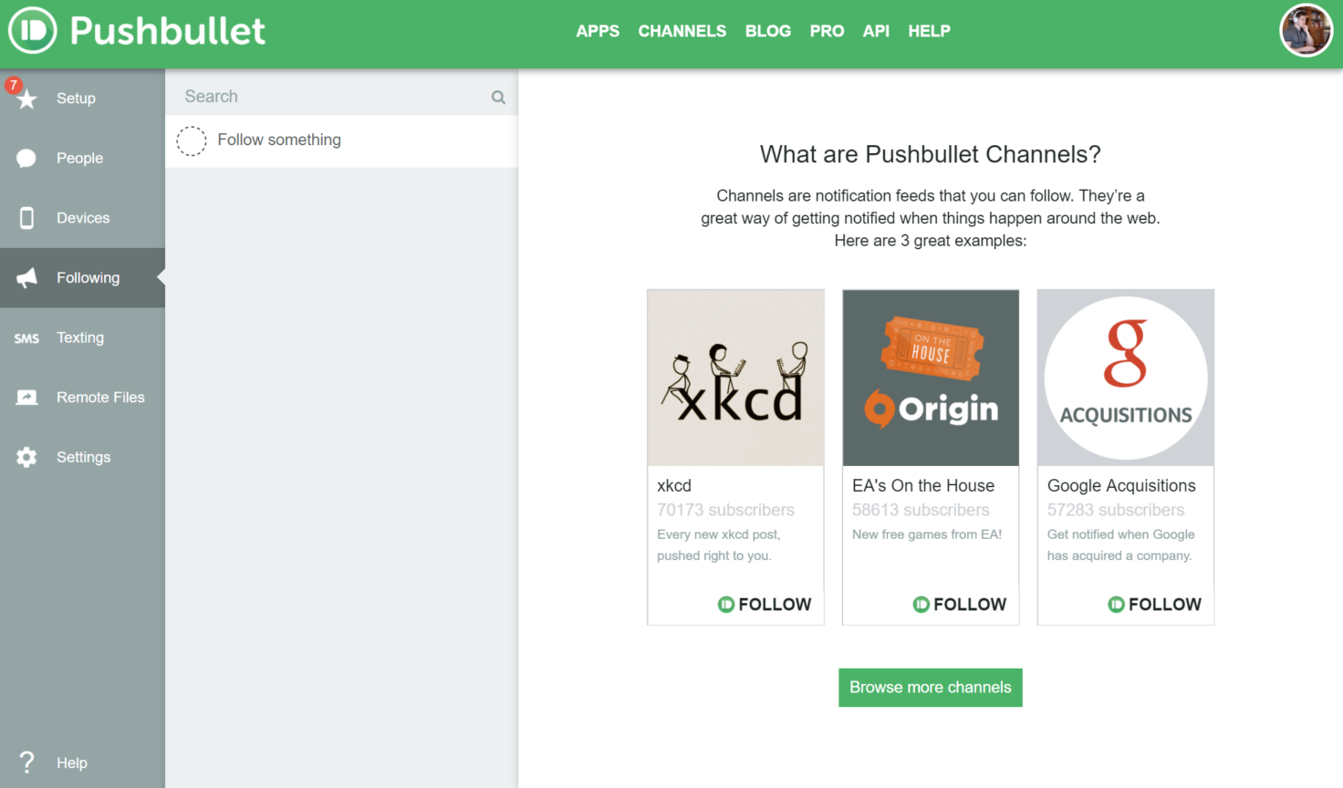Open the Following section via megaphone icon
The height and width of the screenshot is (788, 1343).
click(26, 277)
